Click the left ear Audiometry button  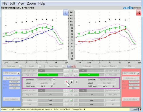(x=11, y=78)
